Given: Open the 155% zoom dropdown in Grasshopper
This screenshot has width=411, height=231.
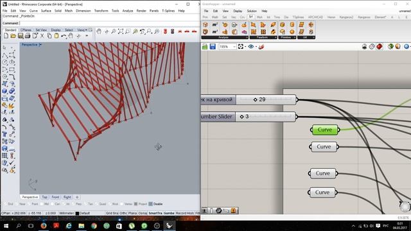Looking at the screenshot, I should pos(234,47).
